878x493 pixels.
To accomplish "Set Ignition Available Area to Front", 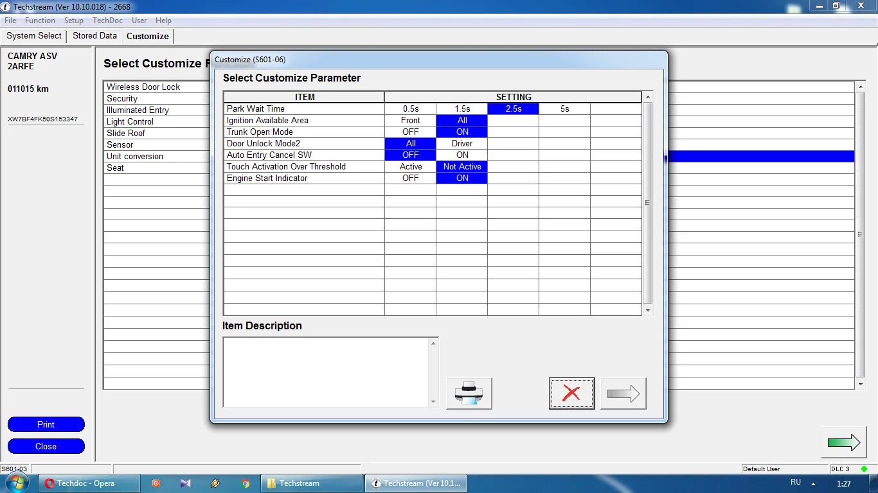I will pos(411,121).
